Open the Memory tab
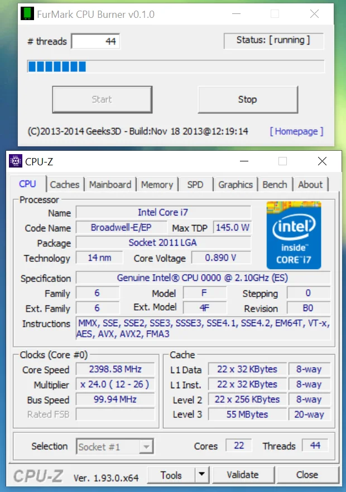 [x=157, y=184]
